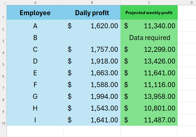Click empty daily profit cell for employee B
Screen dimensions: 196x137
[92, 38]
